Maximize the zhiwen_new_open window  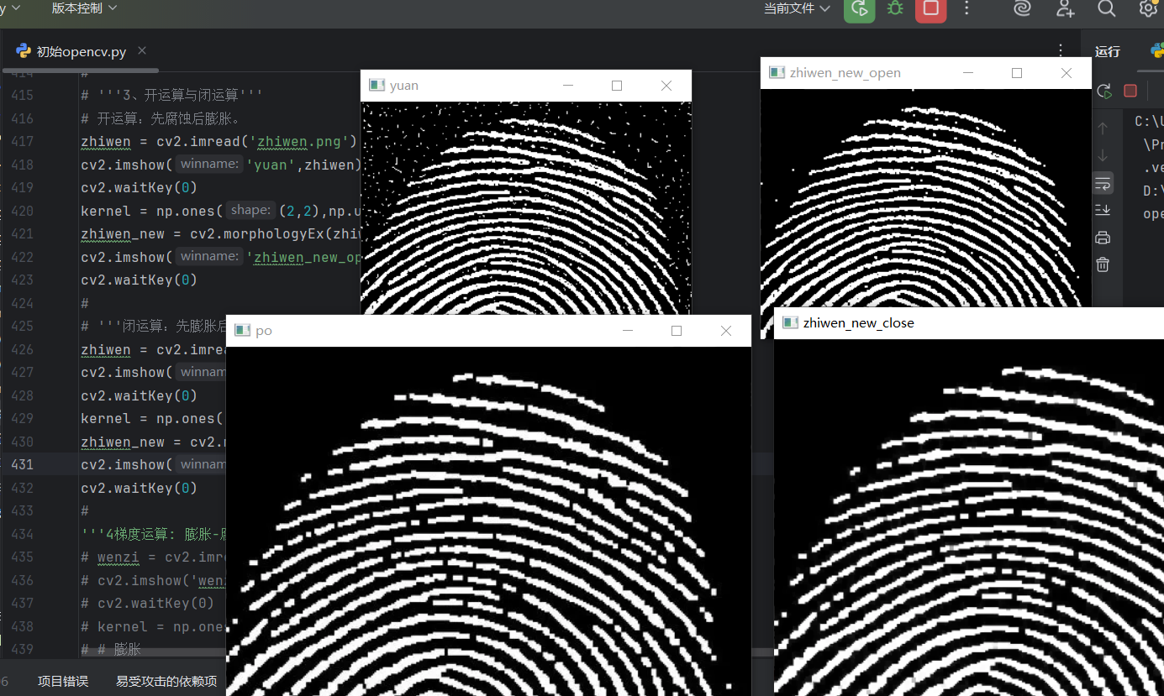pyautogui.click(x=1017, y=73)
